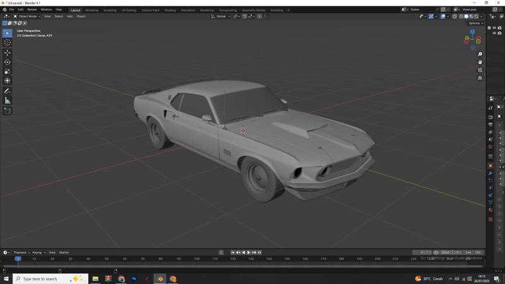Open the Tool properties tab
Image resolution: width=505 pixels, height=284 pixels.
coord(490,108)
